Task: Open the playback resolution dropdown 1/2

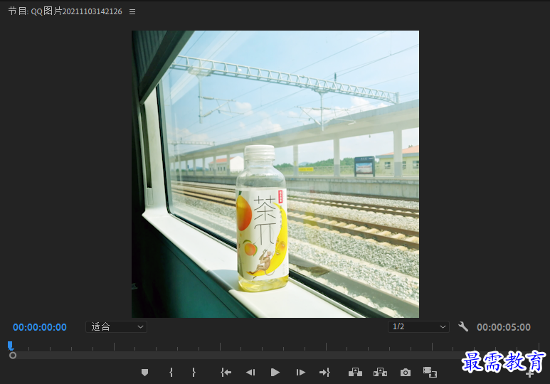Action: pos(418,327)
